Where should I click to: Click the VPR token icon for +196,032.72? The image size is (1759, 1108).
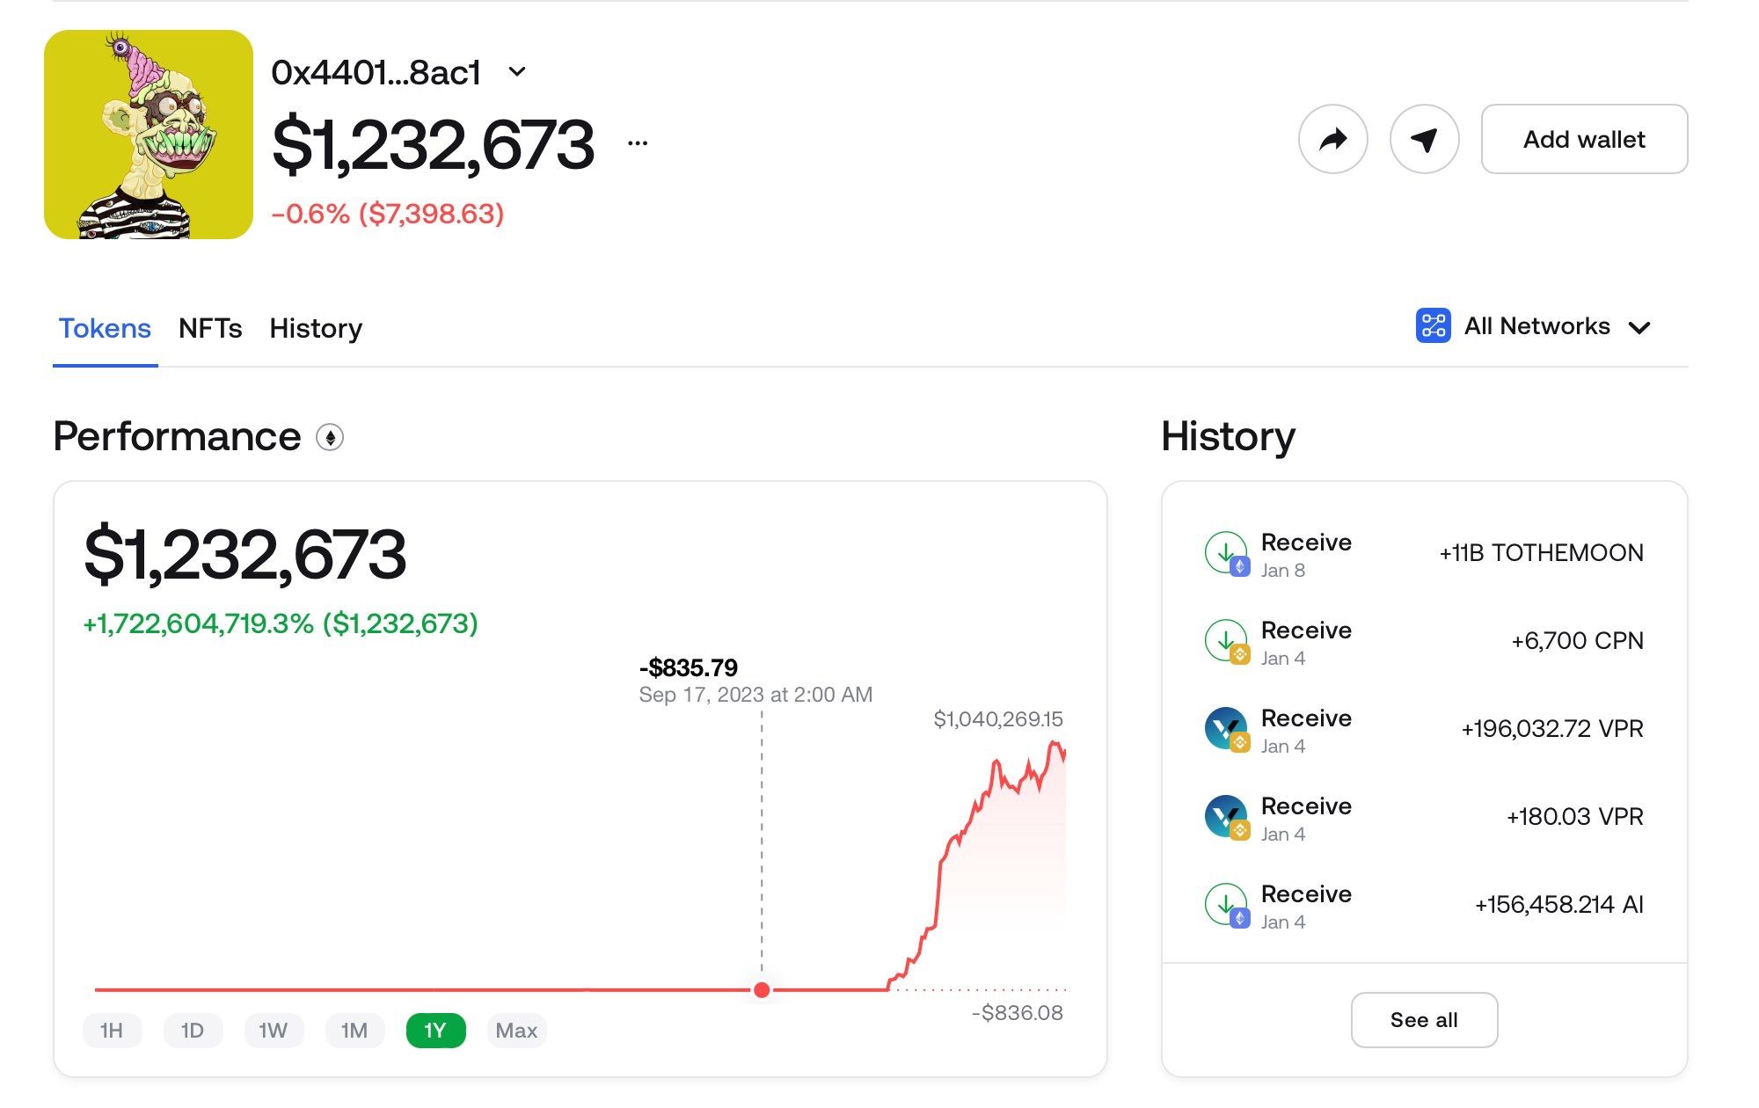1226,729
